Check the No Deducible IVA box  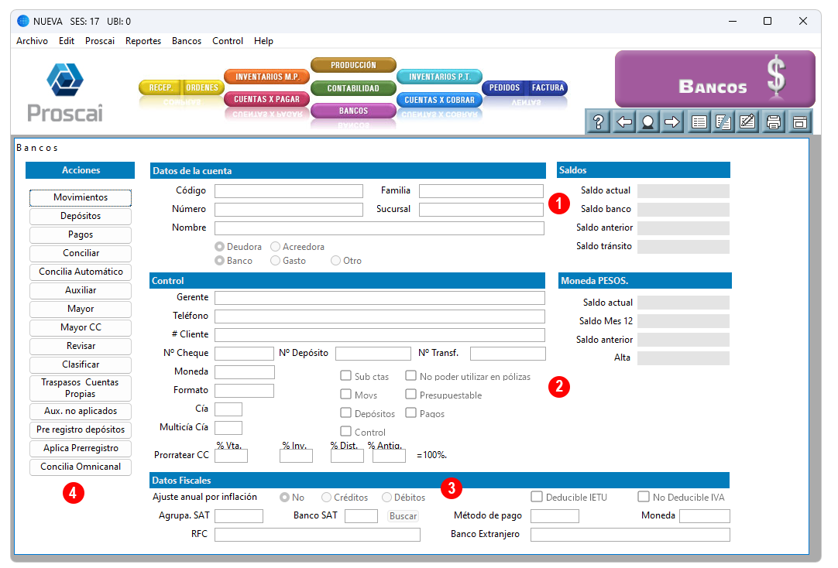pyautogui.click(x=644, y=497)
